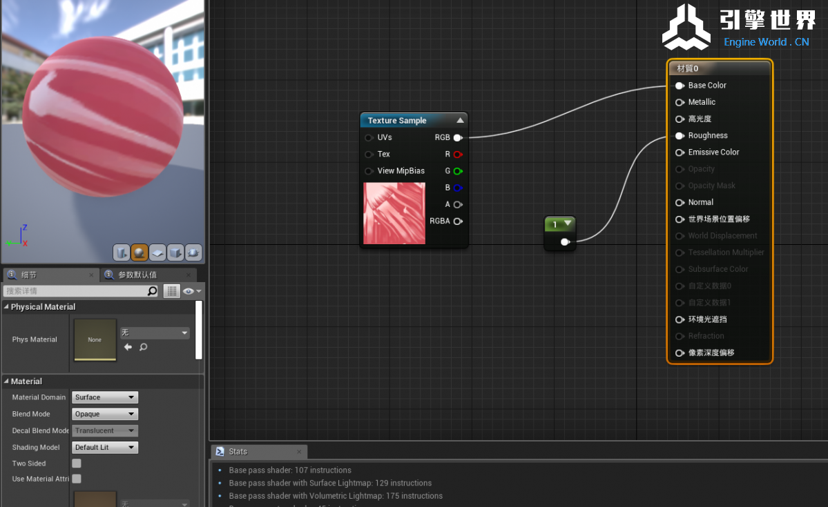Open the property matrix grid view button

point(172,290)
